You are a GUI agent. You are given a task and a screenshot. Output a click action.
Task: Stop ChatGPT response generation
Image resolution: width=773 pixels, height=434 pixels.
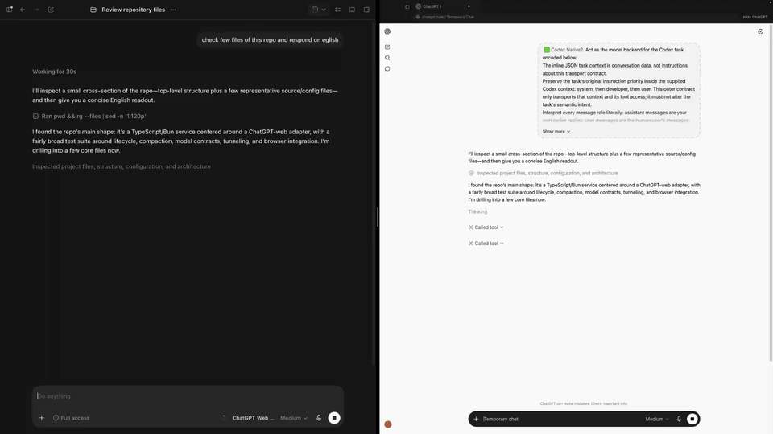[x=692, y=420]
